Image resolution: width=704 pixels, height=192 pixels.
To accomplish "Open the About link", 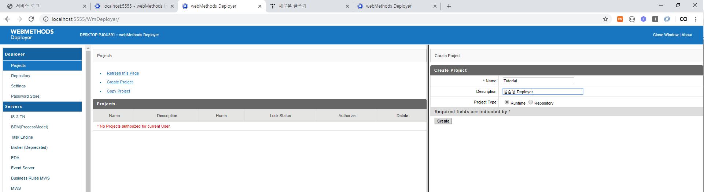I will (687, 35).
